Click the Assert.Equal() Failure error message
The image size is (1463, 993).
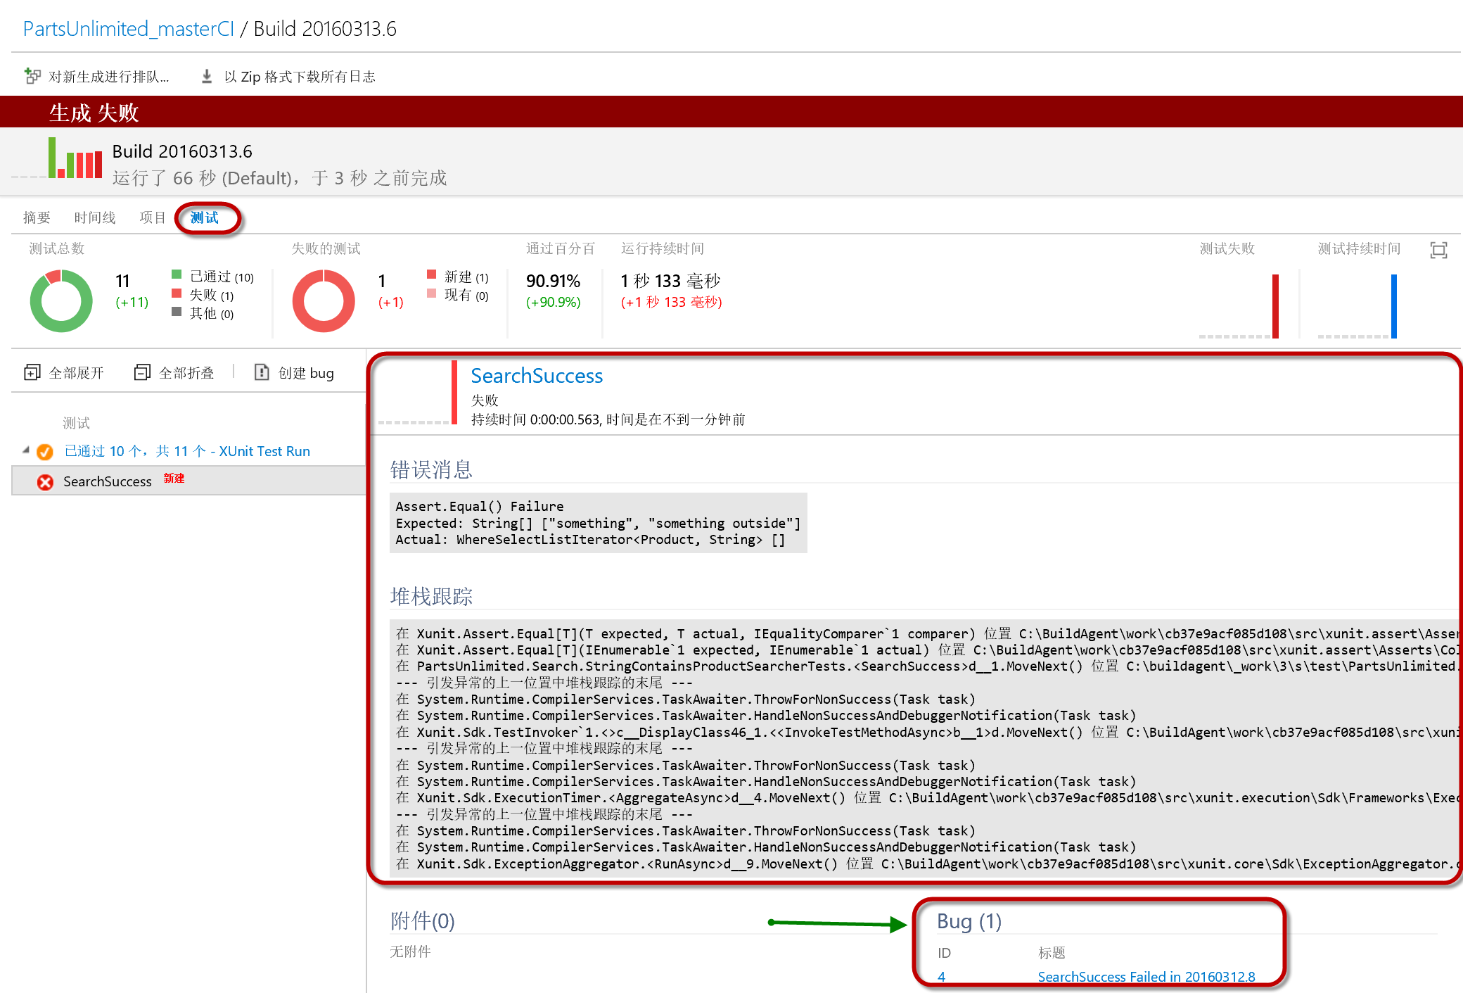(x=480, y=506)
